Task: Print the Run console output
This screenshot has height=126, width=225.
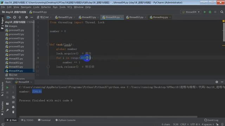Action: point(13,107)
